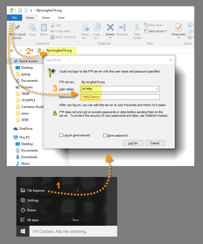Click the Easy access icon
The width and height of the screenshot is (203, 244).
pyautogui.click(x=146, y=31)
